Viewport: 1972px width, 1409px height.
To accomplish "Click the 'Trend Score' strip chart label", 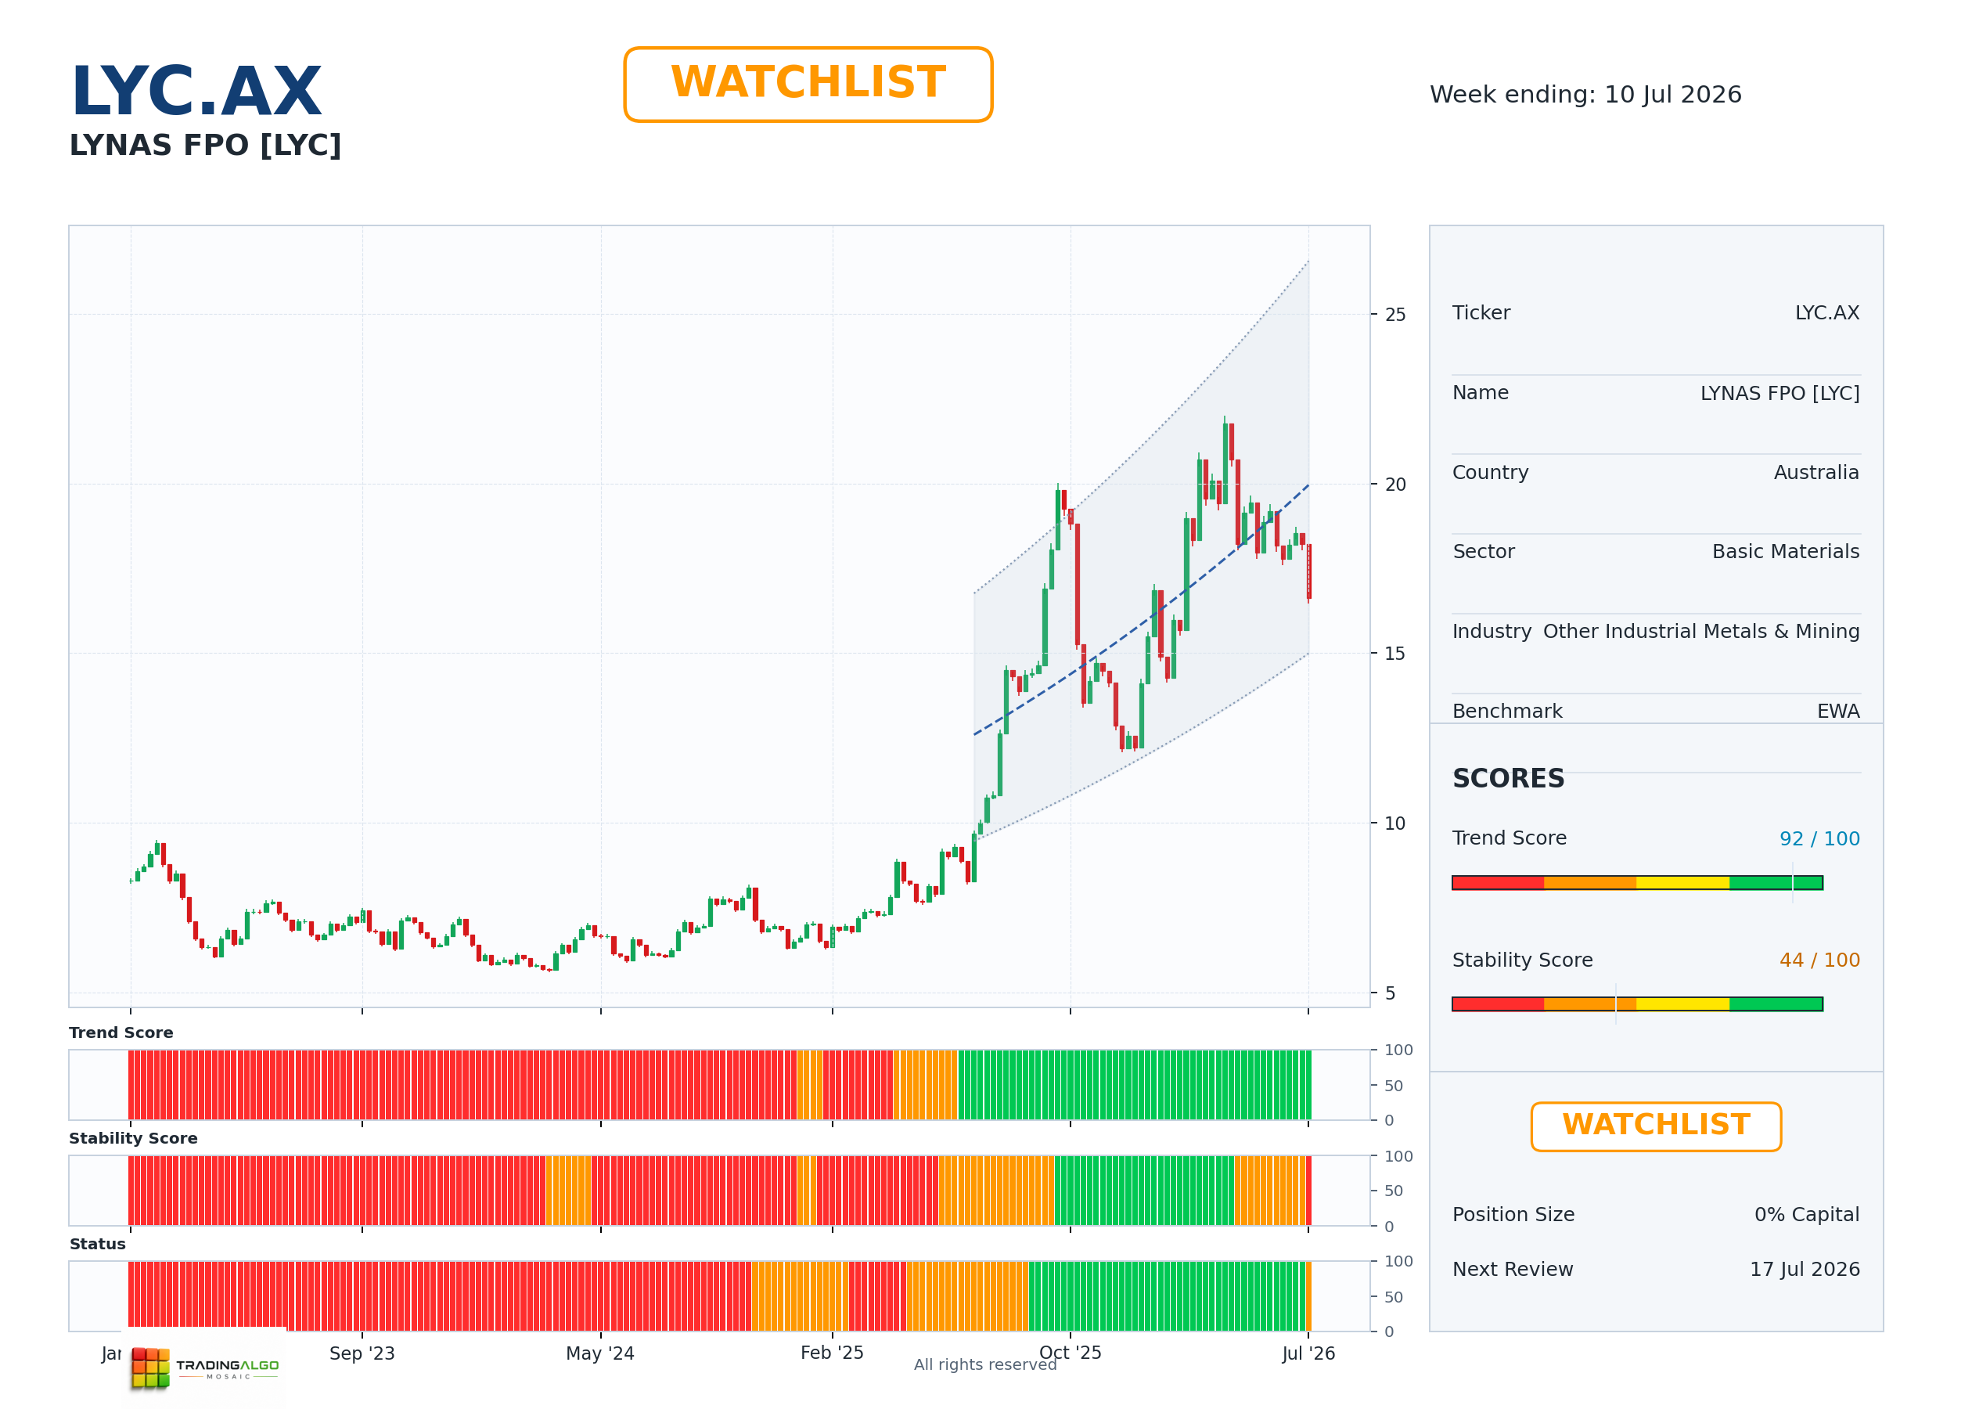I will [121, 1032].
